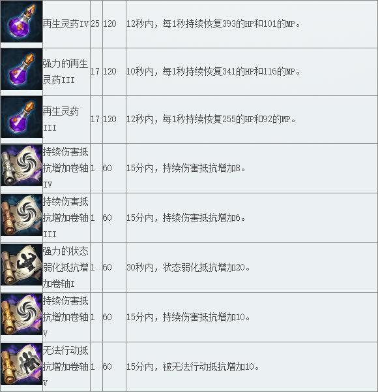
Task: Select the 强力的再生灵药III potion icon
Action: tap(22, 69)
